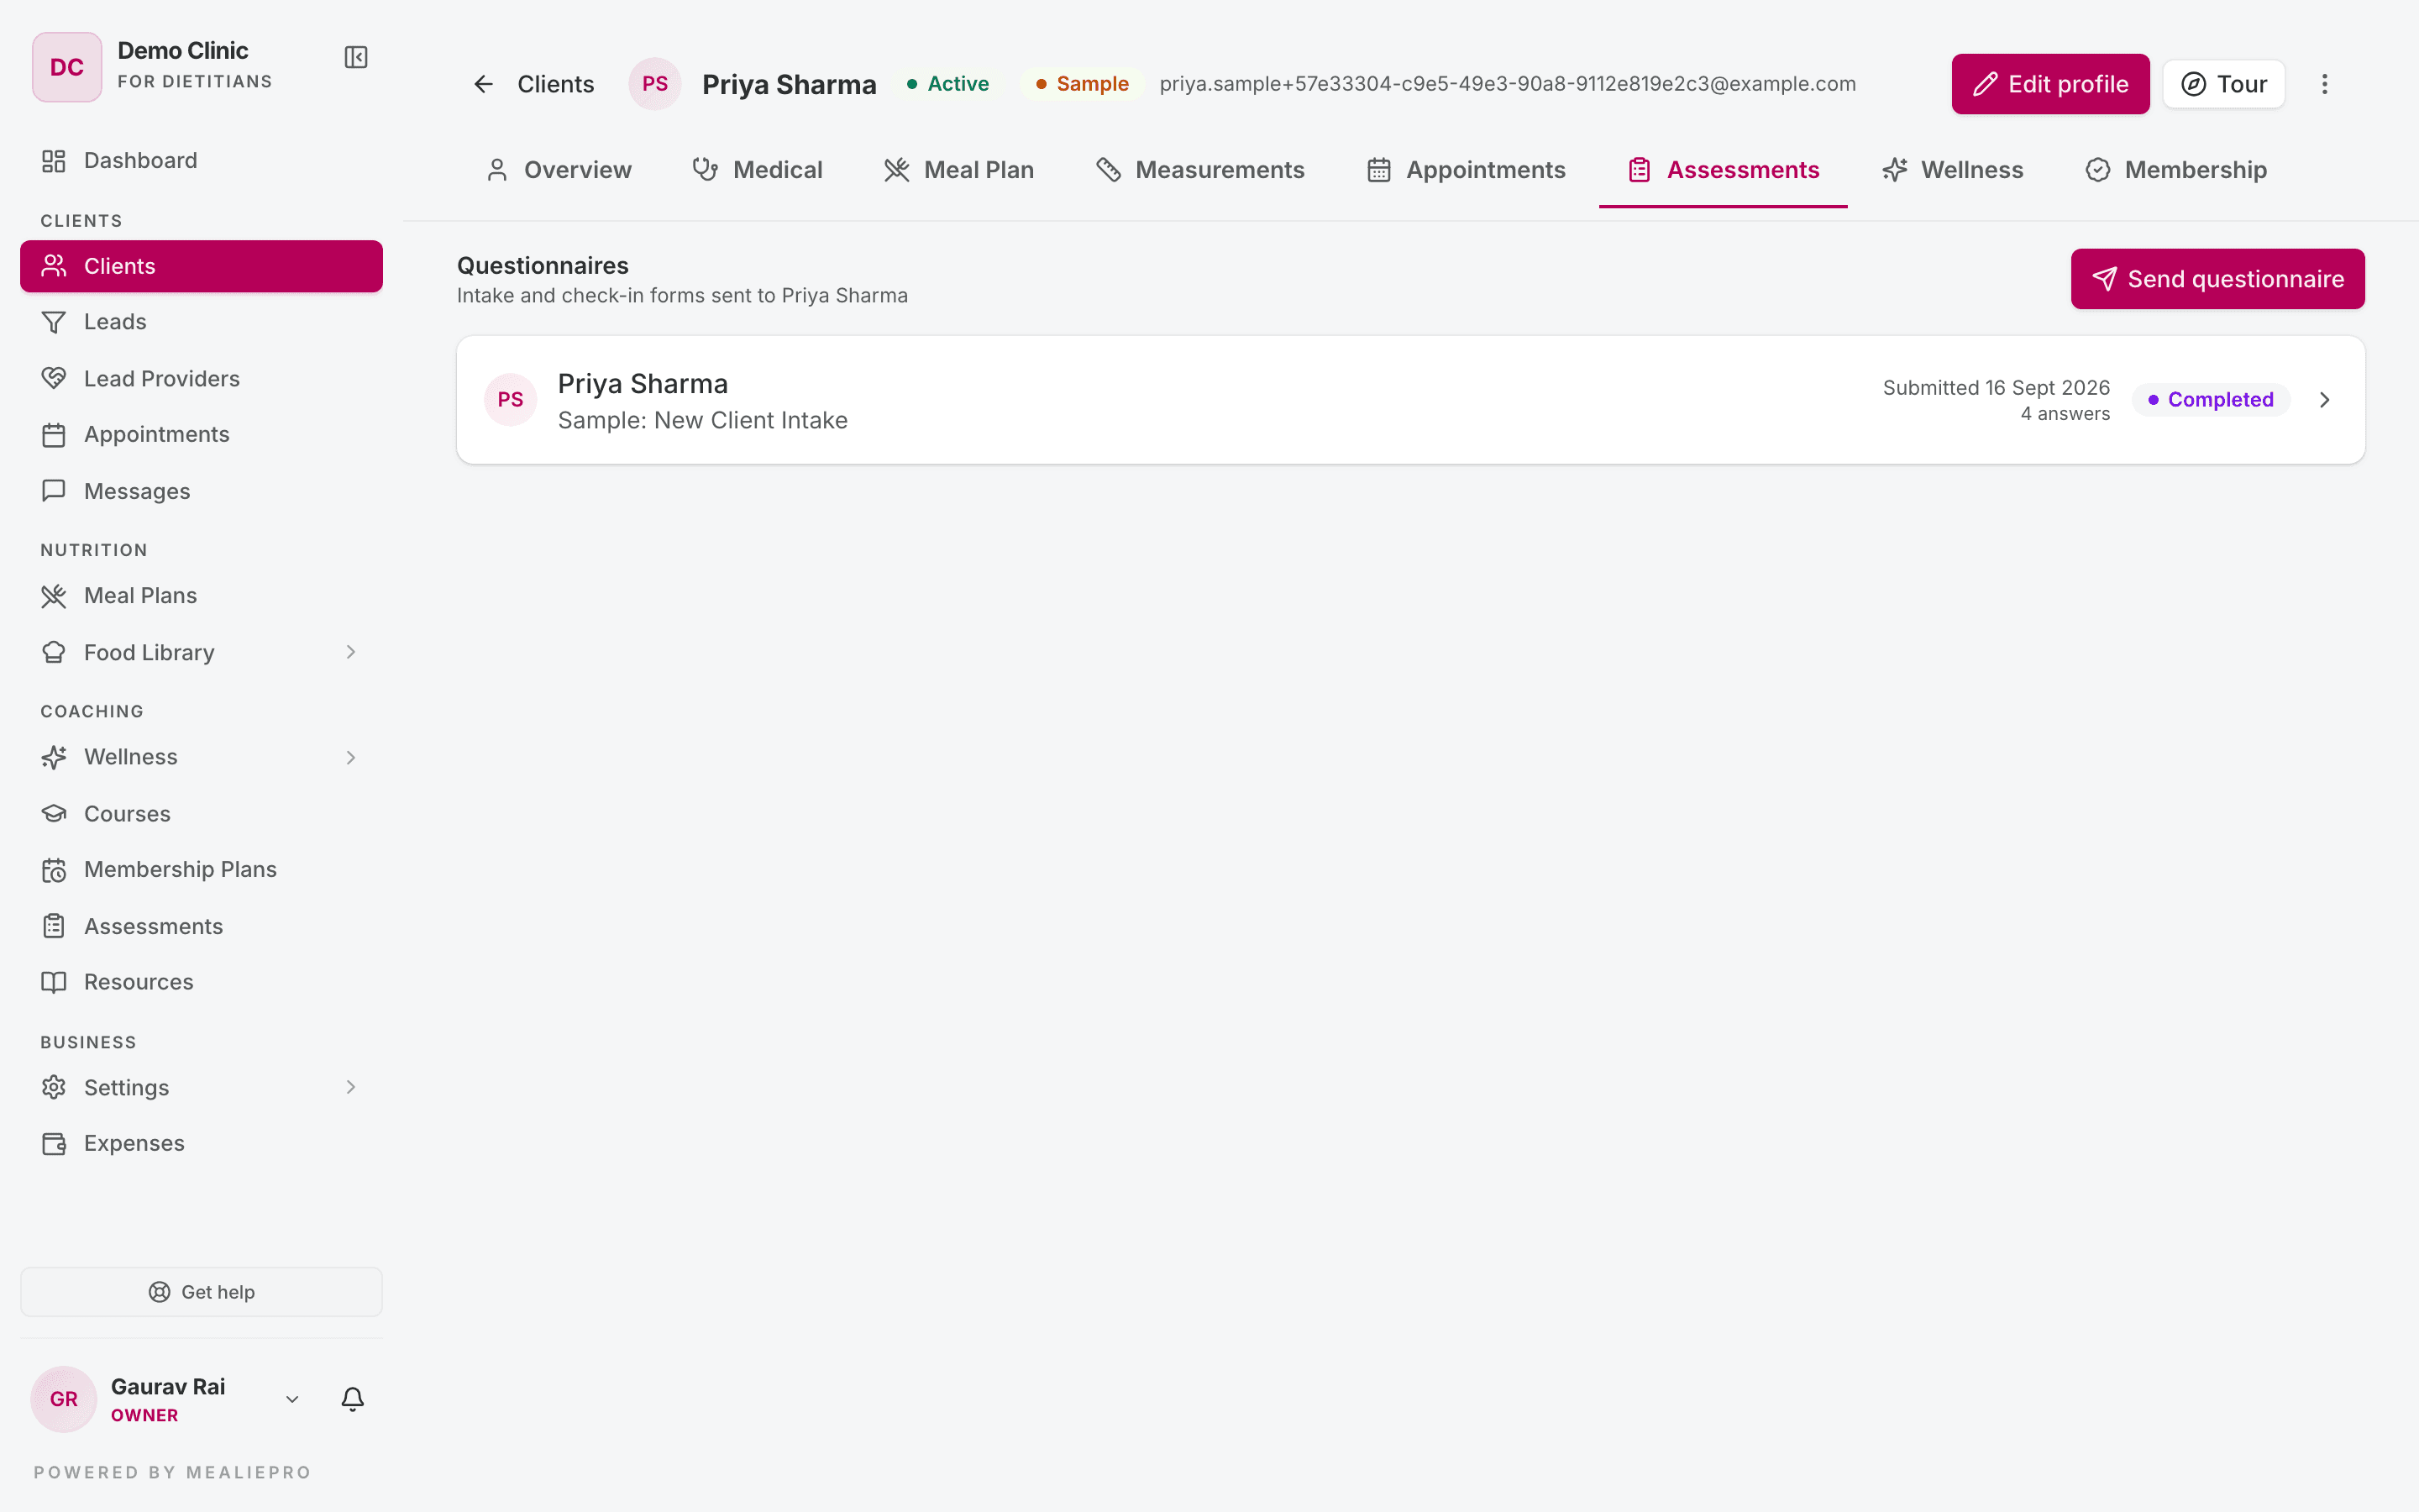
Task: Open Membership Plans in the sidebar
Action: click(201, 870)
